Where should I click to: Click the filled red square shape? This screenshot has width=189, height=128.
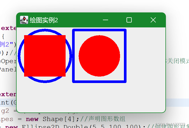click(45, 56)
